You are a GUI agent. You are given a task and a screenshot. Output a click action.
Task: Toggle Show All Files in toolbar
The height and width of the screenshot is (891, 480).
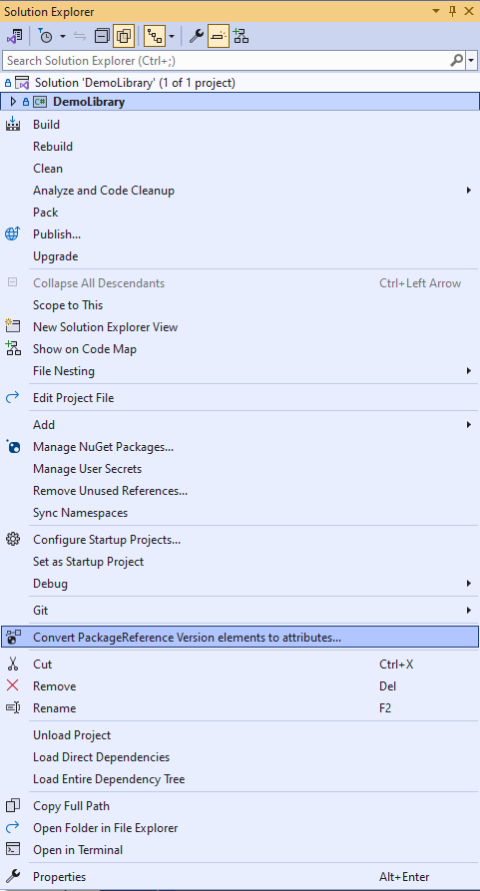124,36
